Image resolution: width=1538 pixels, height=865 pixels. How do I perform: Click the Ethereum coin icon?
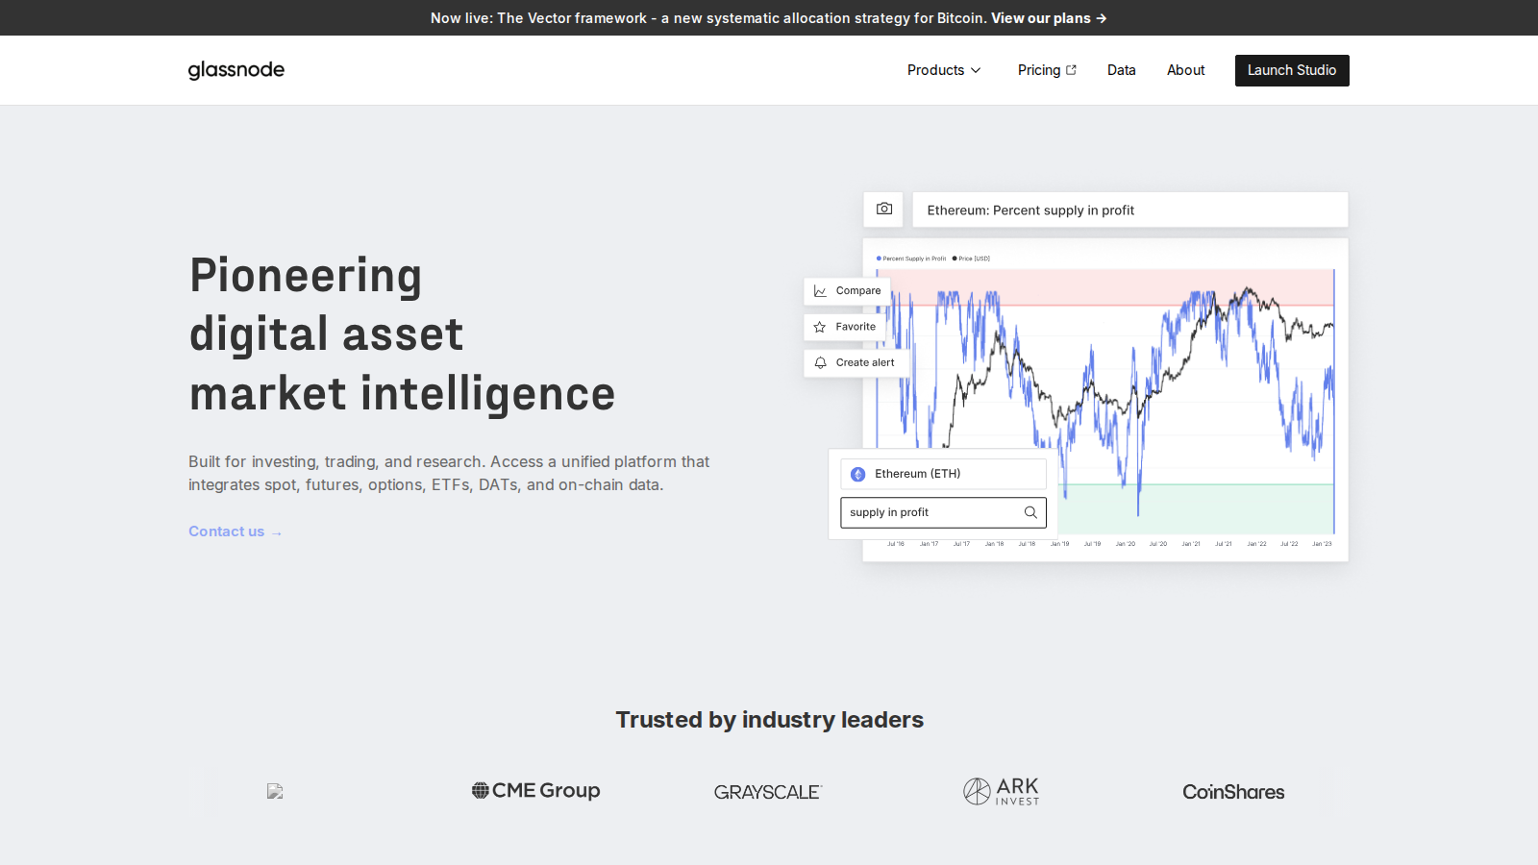(x=858, y=474)
